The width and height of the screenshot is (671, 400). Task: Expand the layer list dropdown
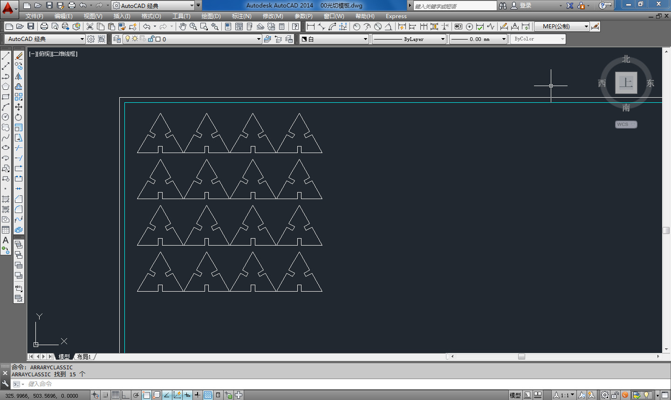pyautogui.click(x=259, y=39)
